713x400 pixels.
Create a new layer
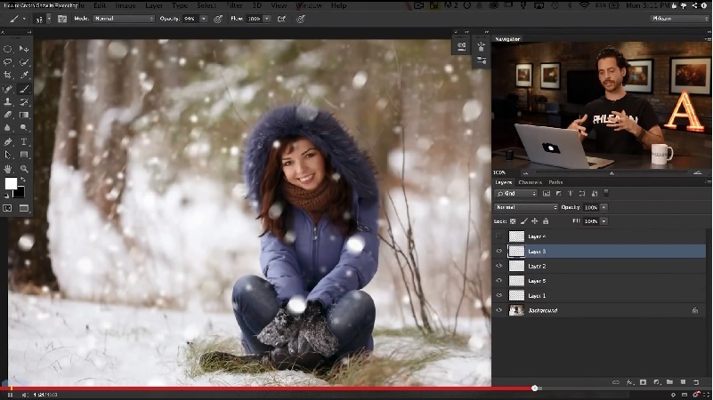(683, 382)
